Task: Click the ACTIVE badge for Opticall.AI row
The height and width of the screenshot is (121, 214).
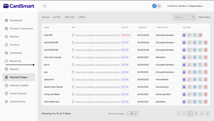Action: [125, 80]
